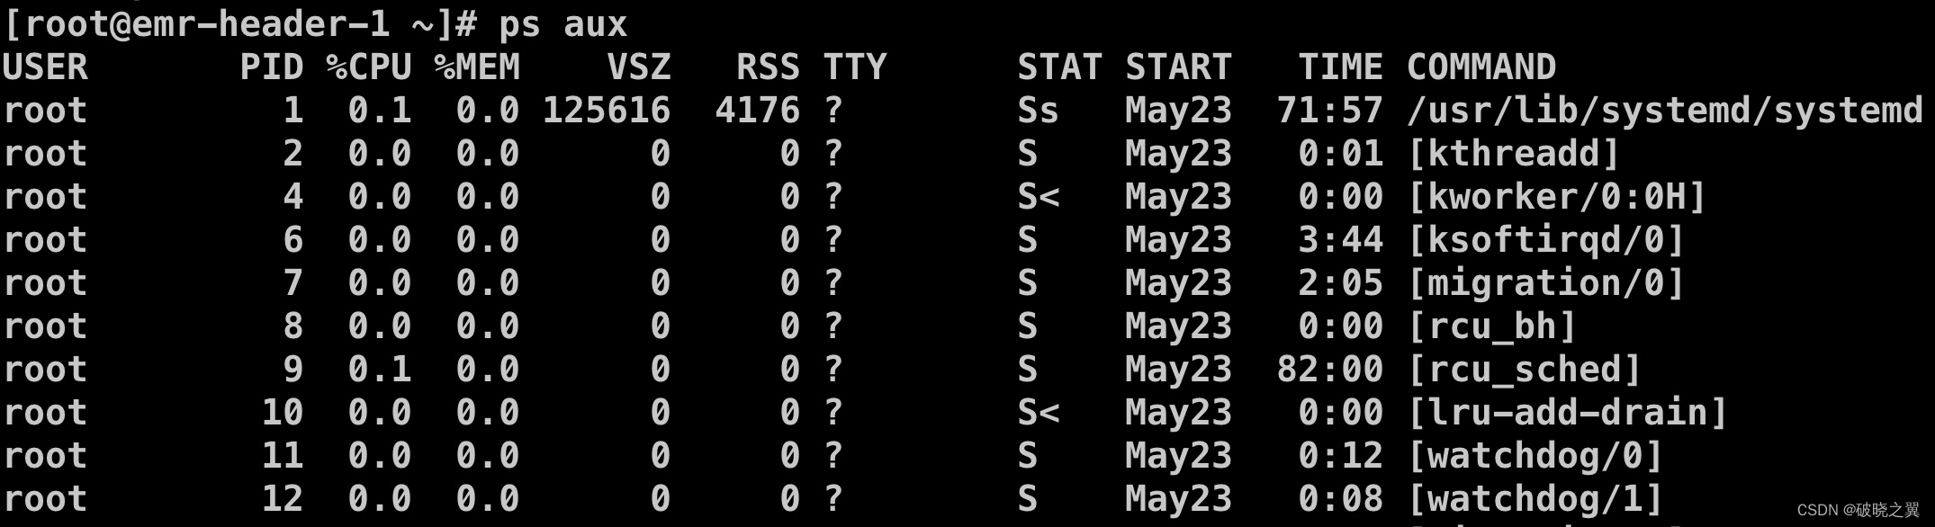The width and height of the screenshot is (1935, 527).
Task: Click the [kworker/0:0H] process name
Action: 1556,197
